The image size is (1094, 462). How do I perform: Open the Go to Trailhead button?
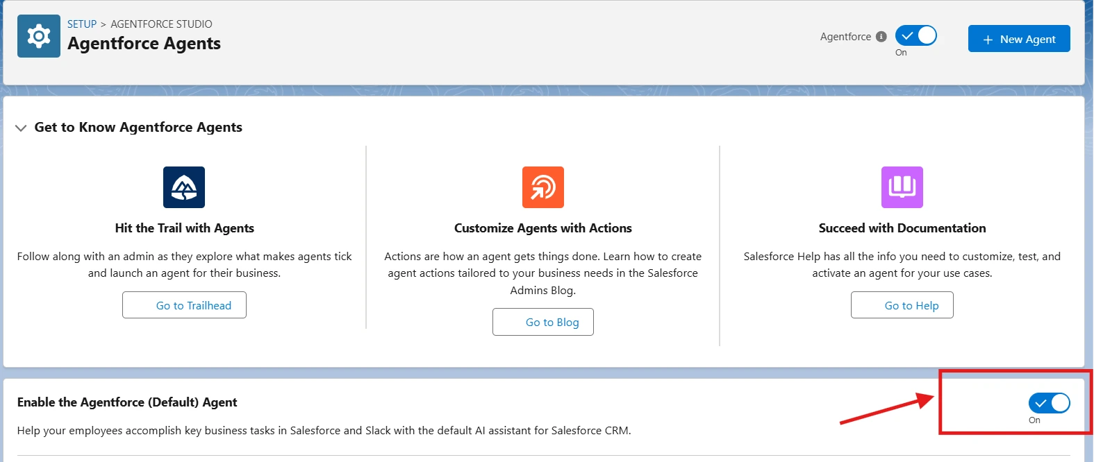(x=184, y=305)
